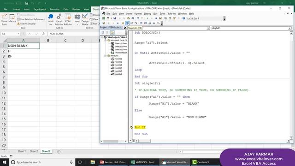Click the End If highlighted code line
The width and height of the screenshot is (295, 166).
[140, 127]
